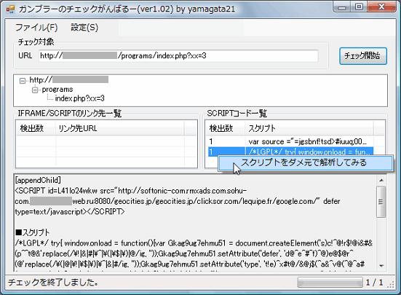
Task: Open the 設定(S) menu
Action: coord(84,28)
